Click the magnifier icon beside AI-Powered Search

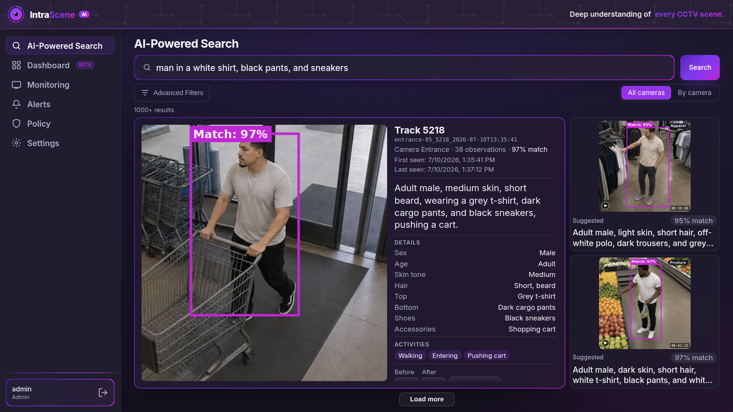click(16, 46)
